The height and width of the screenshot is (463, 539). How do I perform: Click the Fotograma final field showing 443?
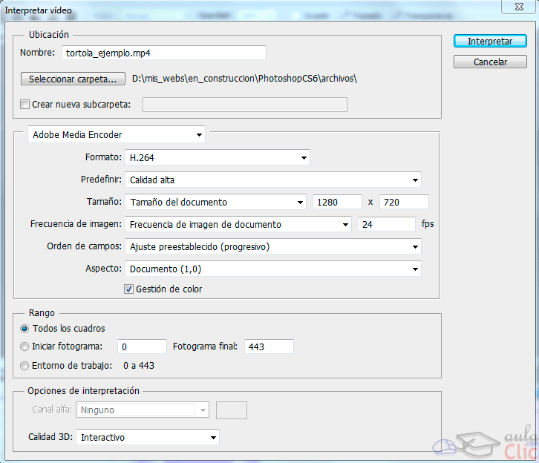269,347
